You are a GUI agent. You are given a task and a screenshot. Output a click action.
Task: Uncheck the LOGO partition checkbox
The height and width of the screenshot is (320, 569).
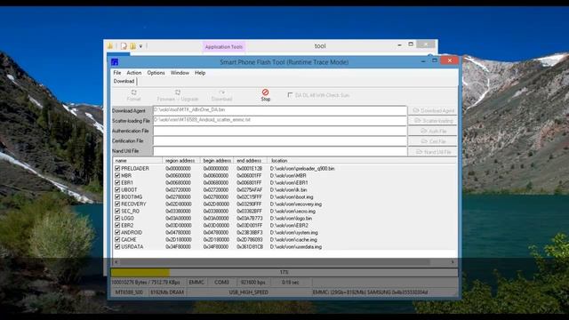pyautogui.click(x=117, y=218)
